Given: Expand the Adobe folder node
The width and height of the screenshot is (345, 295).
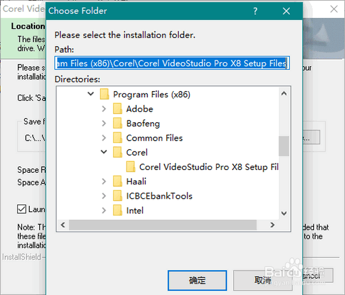Looking at the screenshot, I should pos(104,109).
